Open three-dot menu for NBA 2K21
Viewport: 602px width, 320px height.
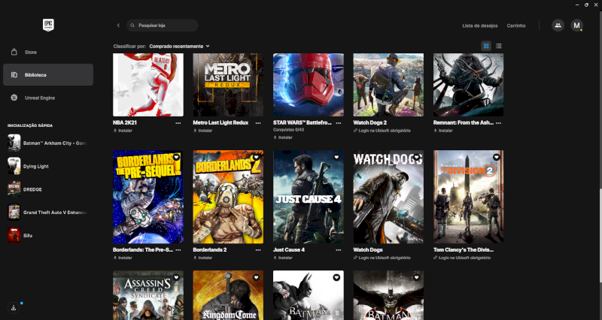point(178,122)
